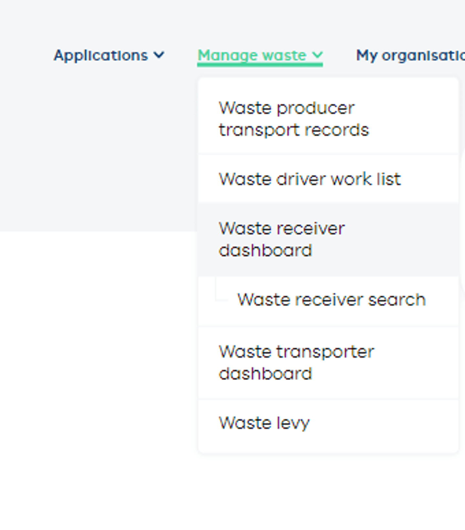Select My organisation in the navigation bar
Viewport: 465px width, 530px height.
410,55
